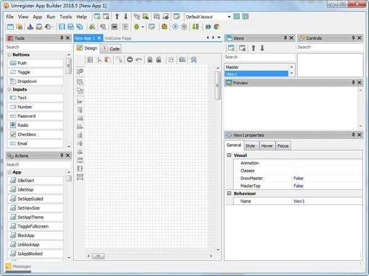The image size is (369, 276).
Task: Collapse the Visual properties group
Action: pos(229,155)
